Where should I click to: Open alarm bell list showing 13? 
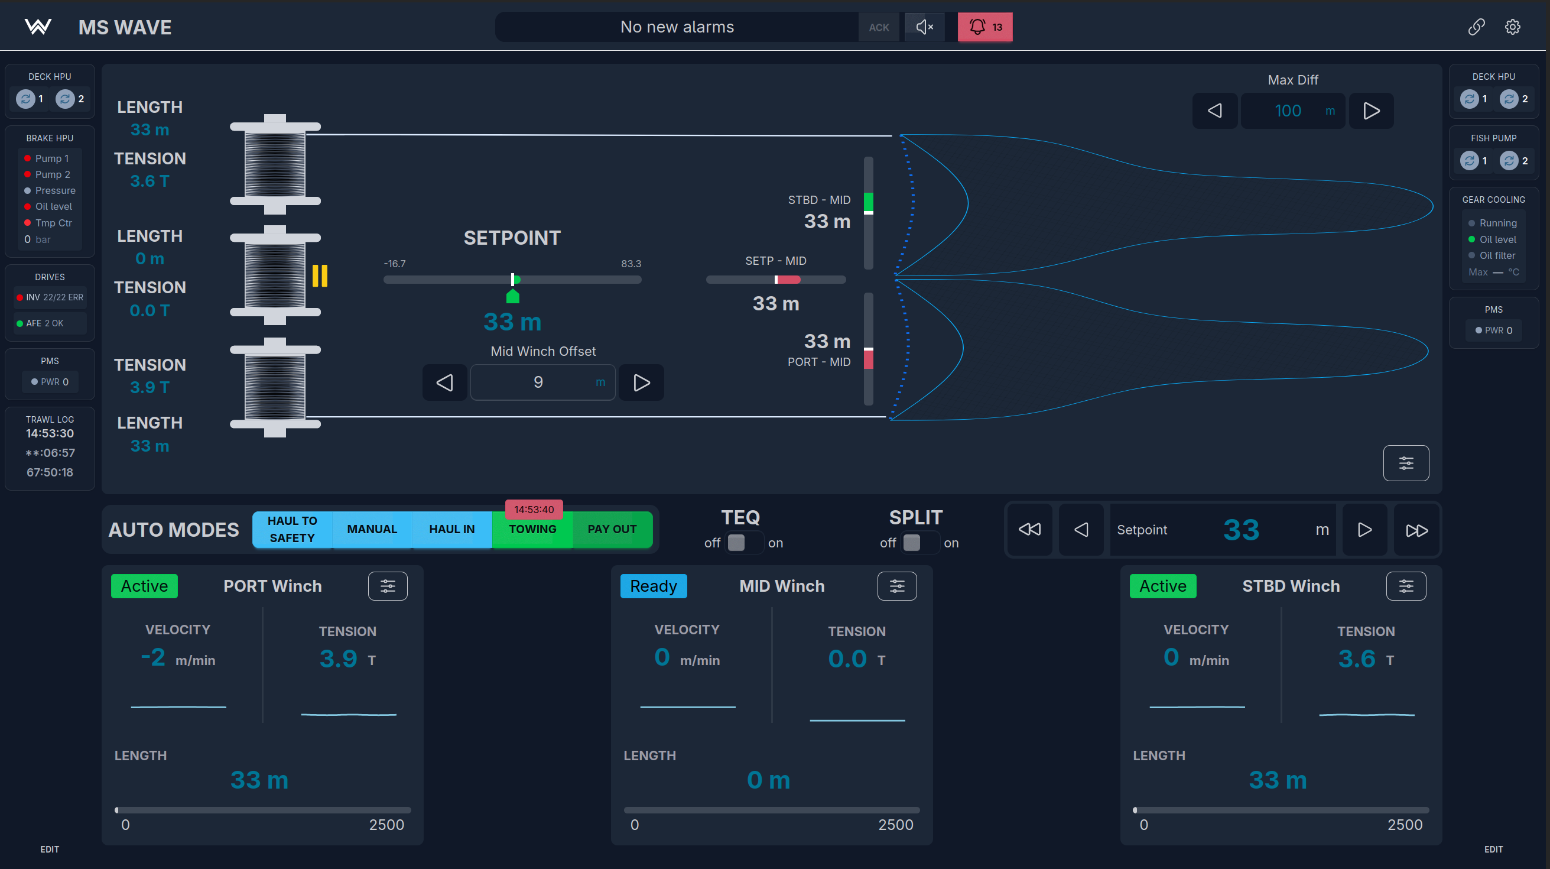985,27
